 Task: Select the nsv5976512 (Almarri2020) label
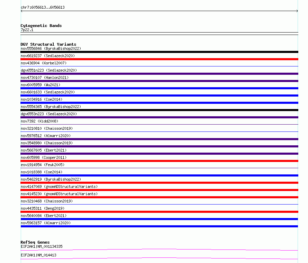(x=46, y=136)
